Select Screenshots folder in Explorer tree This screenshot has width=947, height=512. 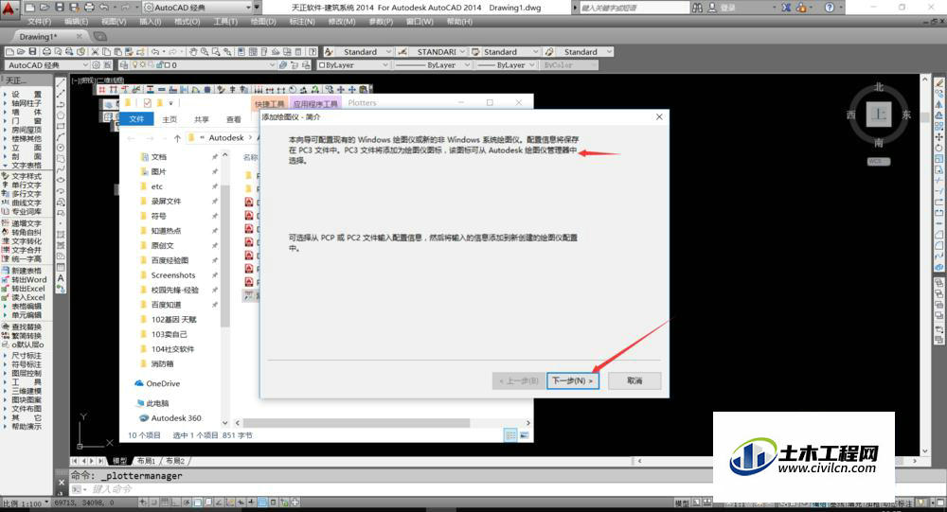pyautogui.click(x=173, y=275)
